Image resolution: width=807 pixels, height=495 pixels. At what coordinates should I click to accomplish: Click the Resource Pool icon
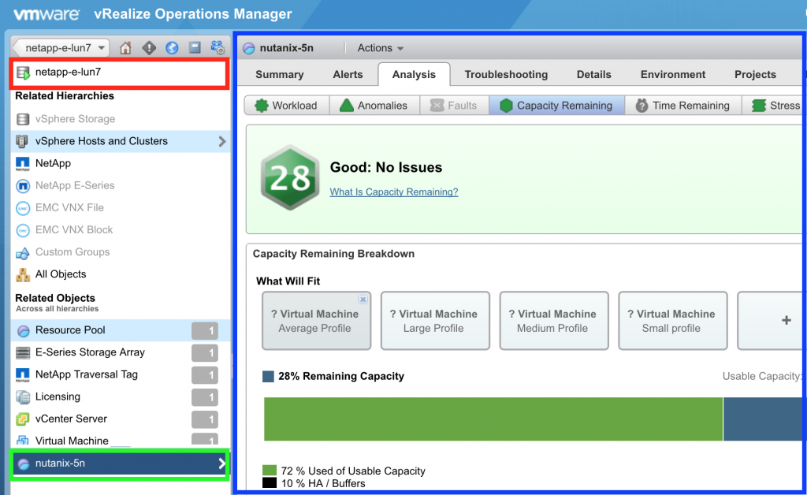(23, 330)
